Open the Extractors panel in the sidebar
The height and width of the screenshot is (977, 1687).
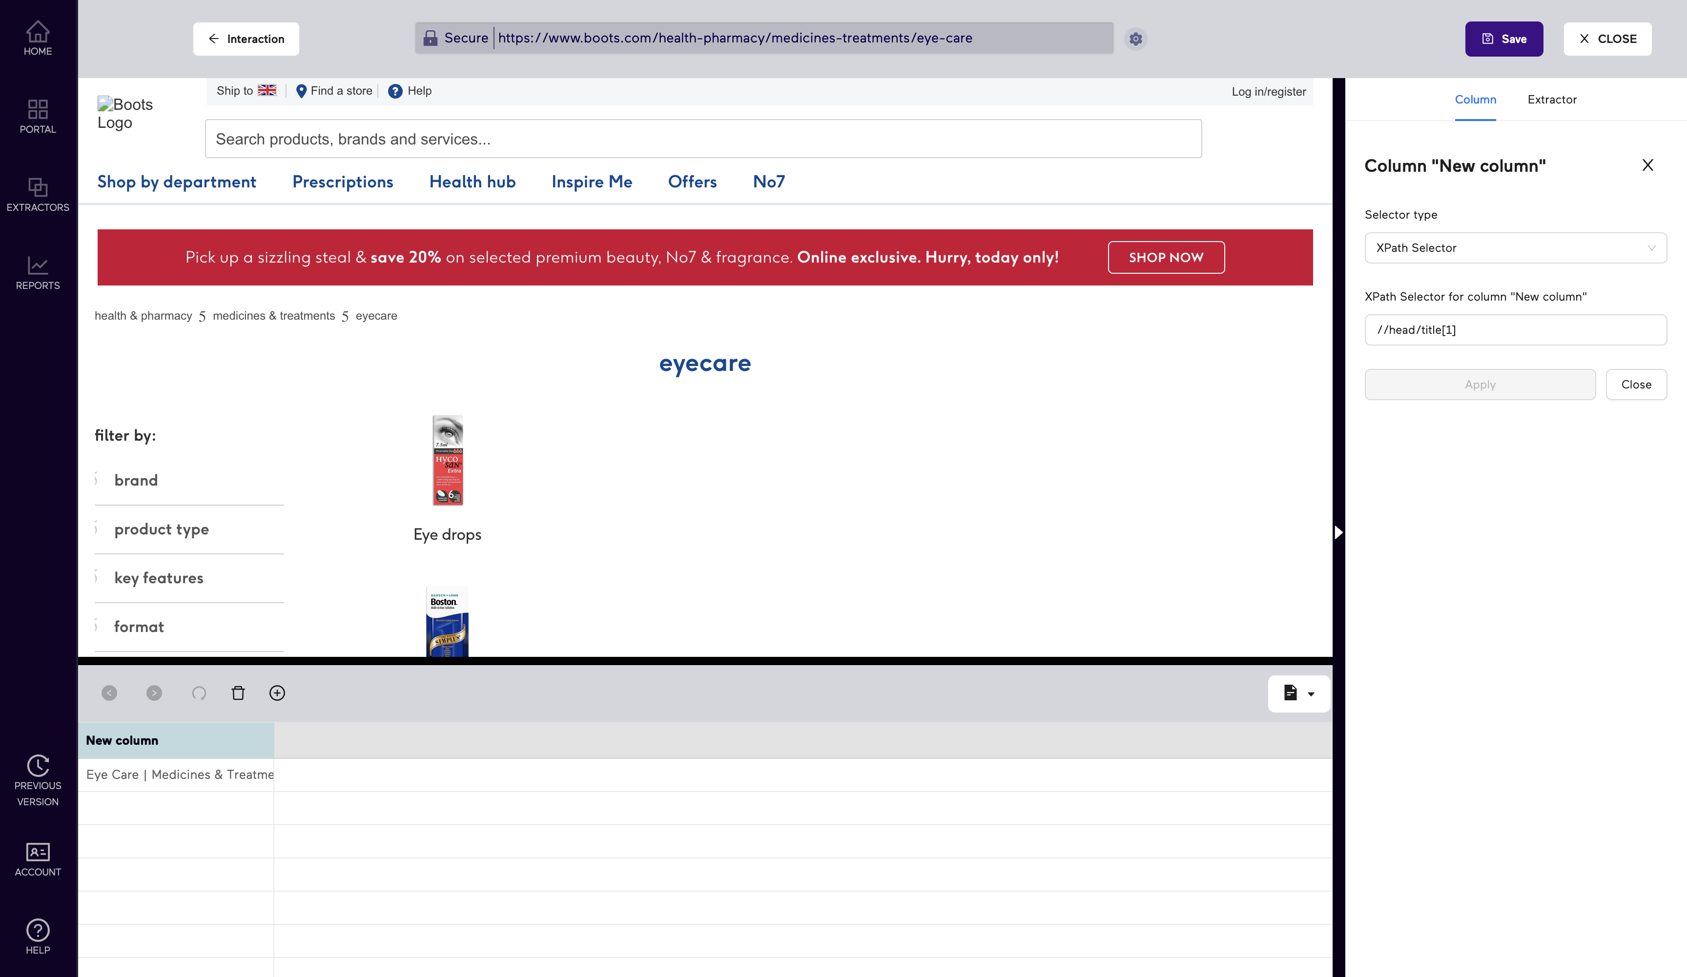click(38, 194)
